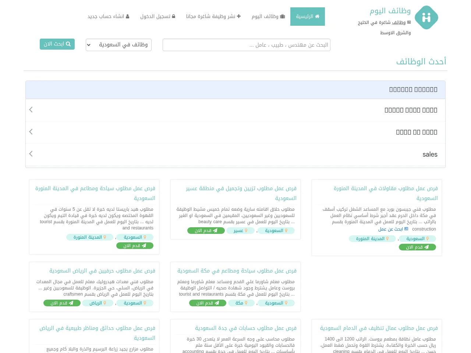Viewport: 471px width, 353px height.
Task: Click the hexagon site logo icon
Action: pos(426,17)
